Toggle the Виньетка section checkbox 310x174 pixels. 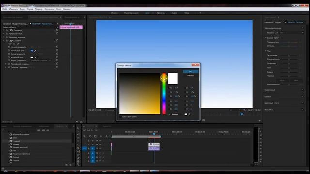(x=303, y=110)
